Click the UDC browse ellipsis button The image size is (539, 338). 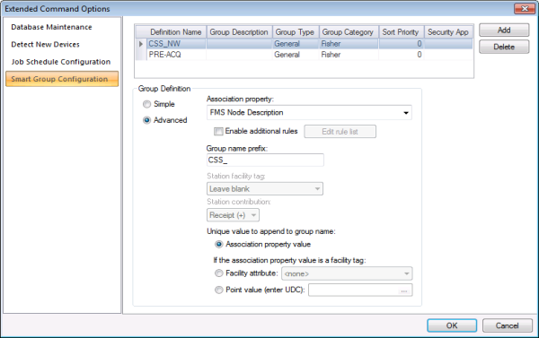pos(404,290)
